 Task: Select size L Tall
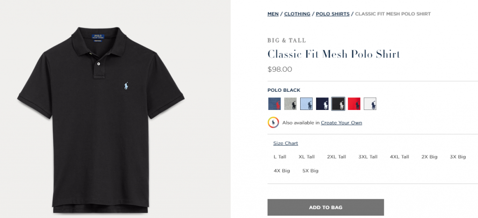point(280,157)
